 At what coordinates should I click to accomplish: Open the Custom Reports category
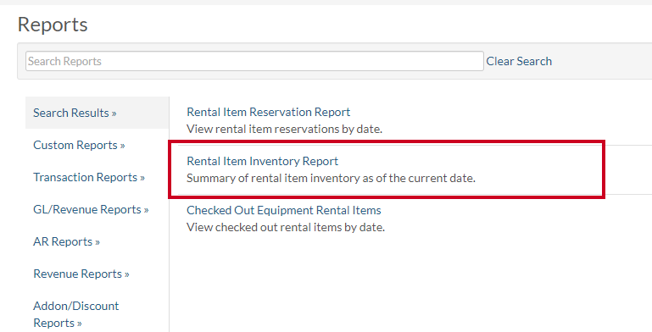point(79,145)
